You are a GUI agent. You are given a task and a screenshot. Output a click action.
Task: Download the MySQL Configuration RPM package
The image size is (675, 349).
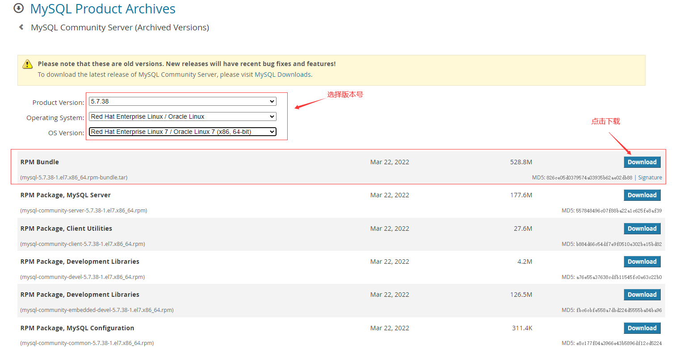click(642, 328)
